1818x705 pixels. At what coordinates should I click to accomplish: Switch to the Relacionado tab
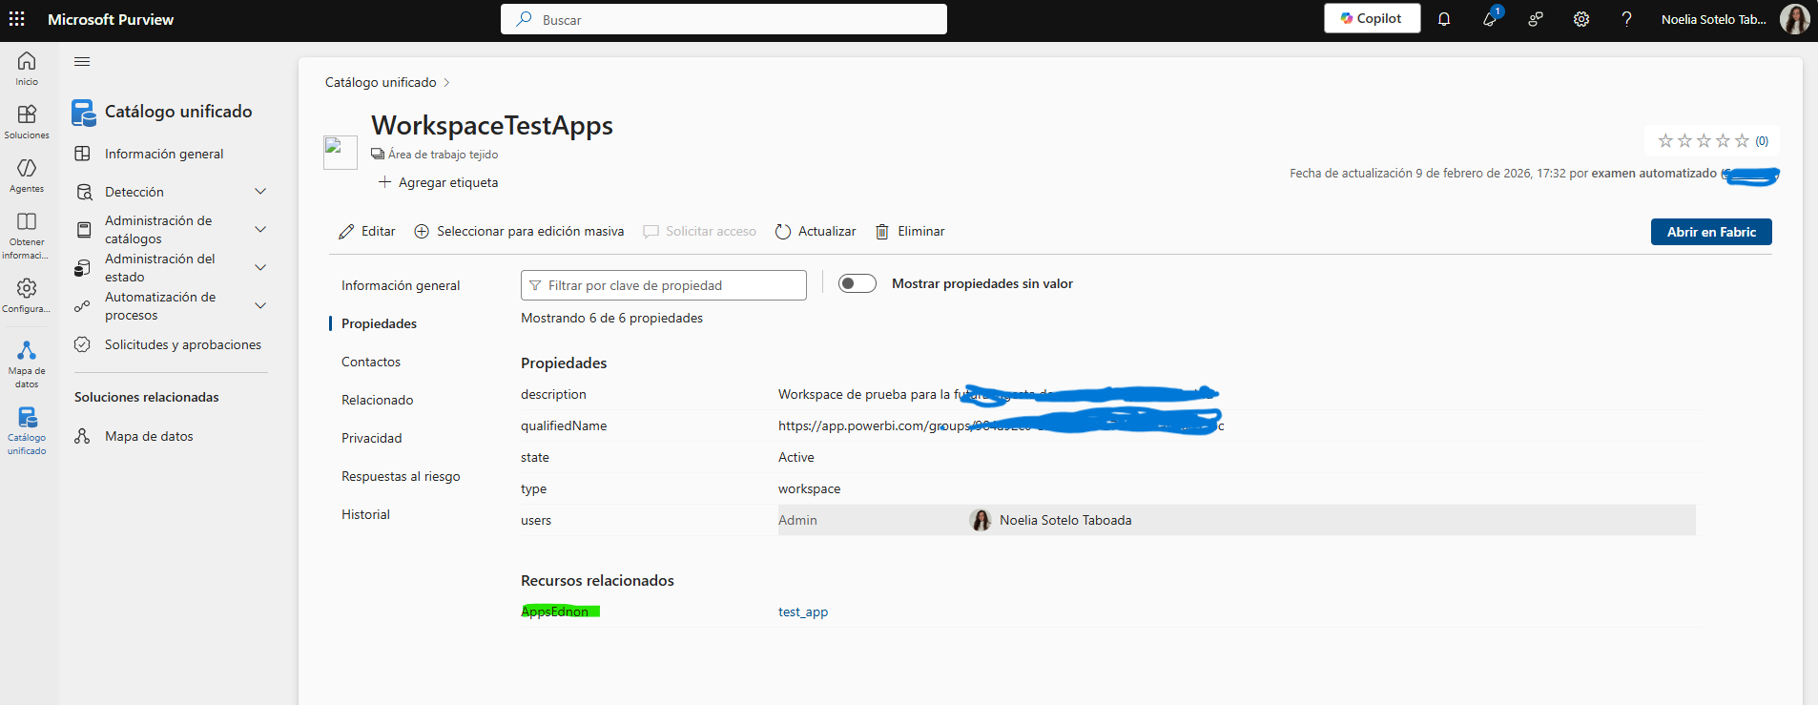[378, 400]
